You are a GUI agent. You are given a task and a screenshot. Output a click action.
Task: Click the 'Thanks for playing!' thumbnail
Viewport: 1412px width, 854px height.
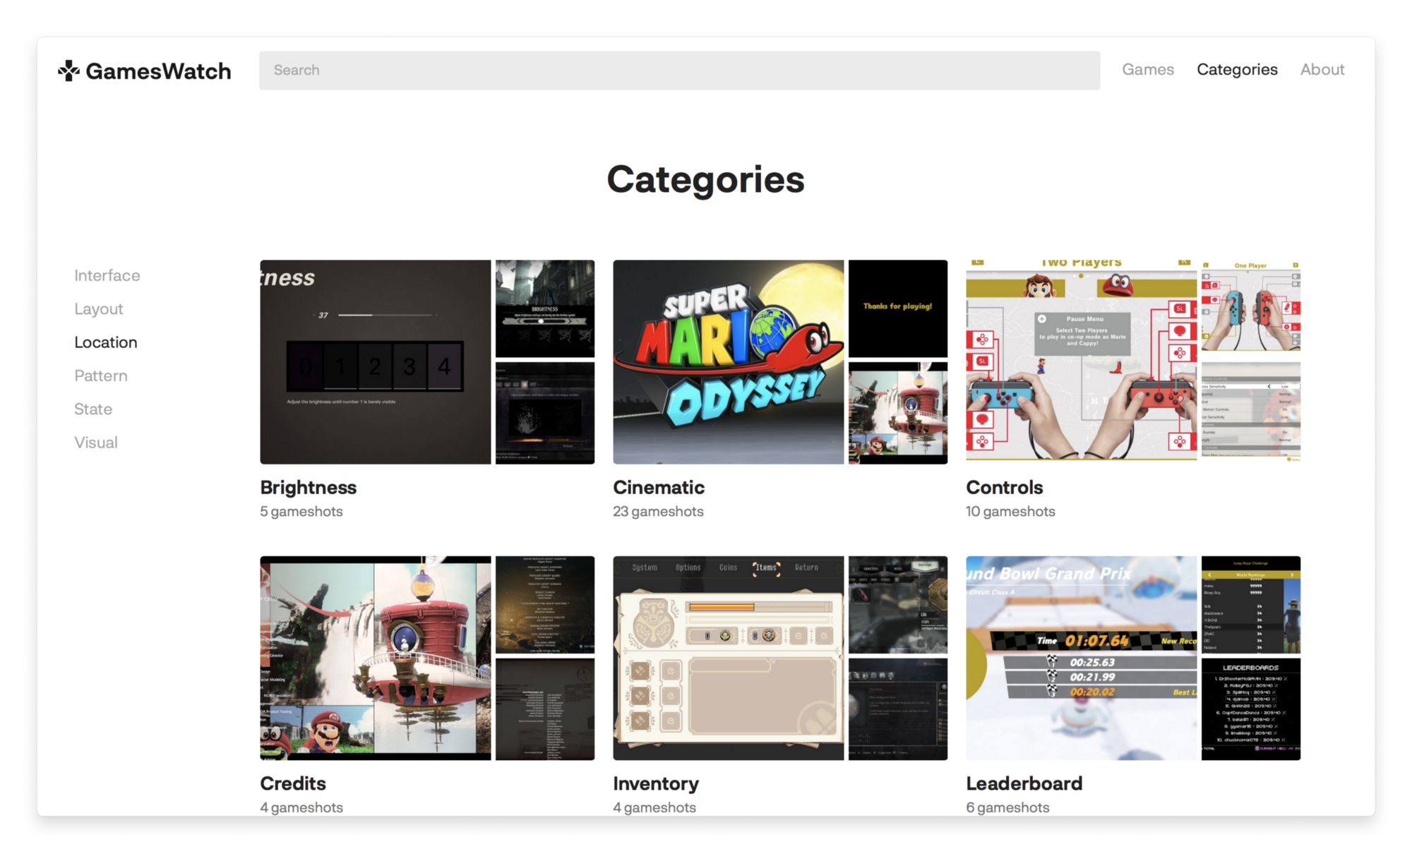point(897,308)
